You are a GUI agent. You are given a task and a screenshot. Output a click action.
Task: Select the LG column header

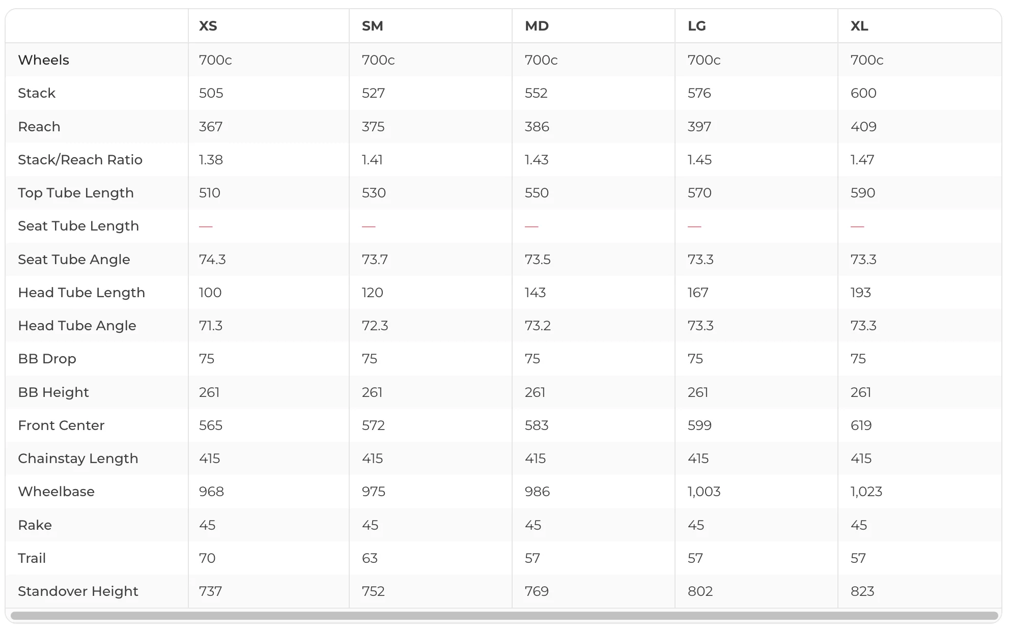tap(696, 26)
